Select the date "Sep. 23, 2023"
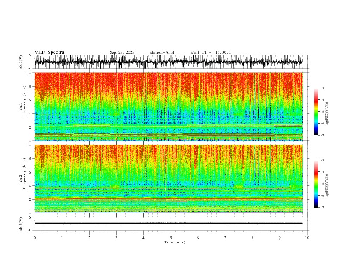Screen dimensions: 346x267 point(122,52)
